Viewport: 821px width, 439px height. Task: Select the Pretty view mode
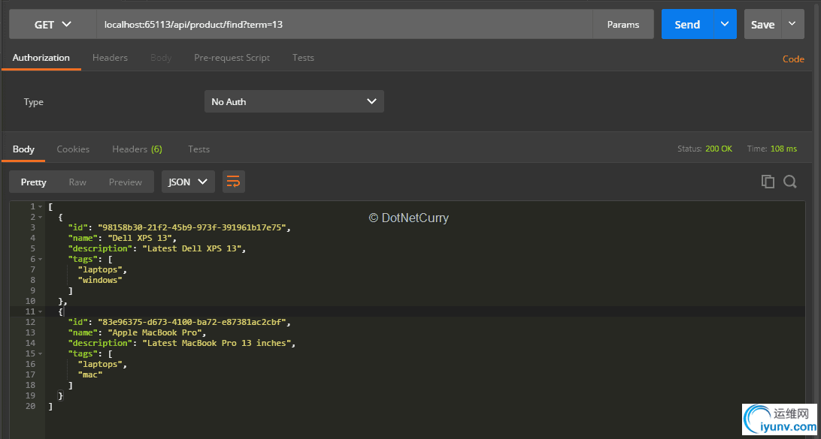34,182
